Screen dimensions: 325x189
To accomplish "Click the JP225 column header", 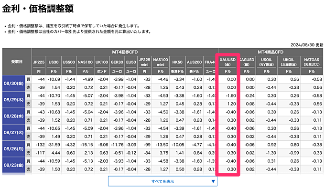I will click(x=39, y=62).
